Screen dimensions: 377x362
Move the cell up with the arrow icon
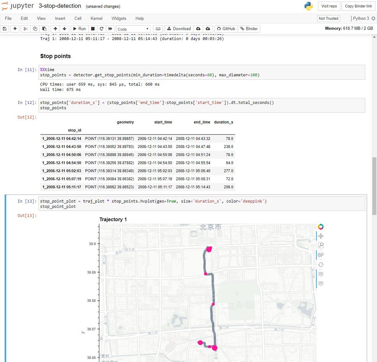pos(55,29)
